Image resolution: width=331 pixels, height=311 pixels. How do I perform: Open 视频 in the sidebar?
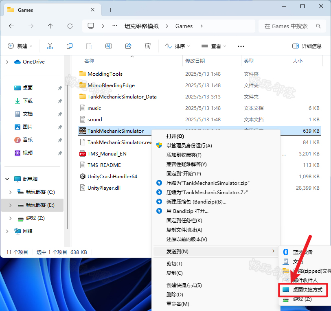tap(28, 153)
